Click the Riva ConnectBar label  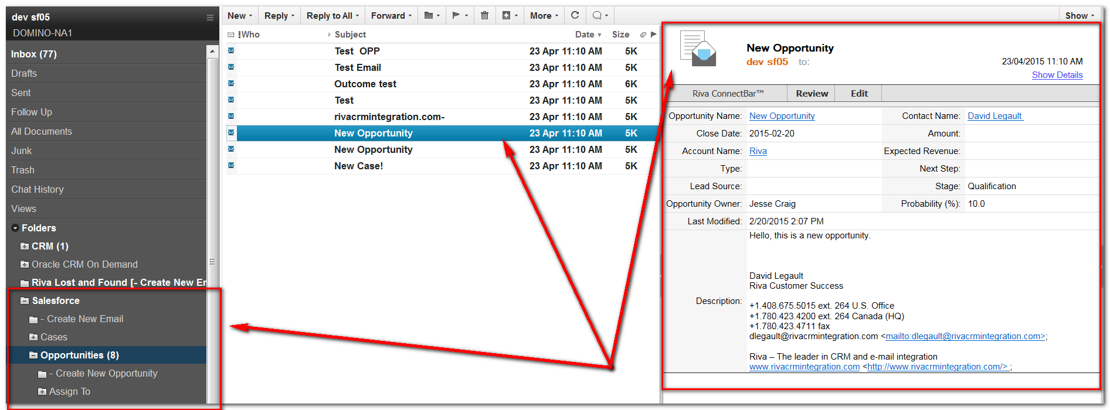[x=728, y=94]
